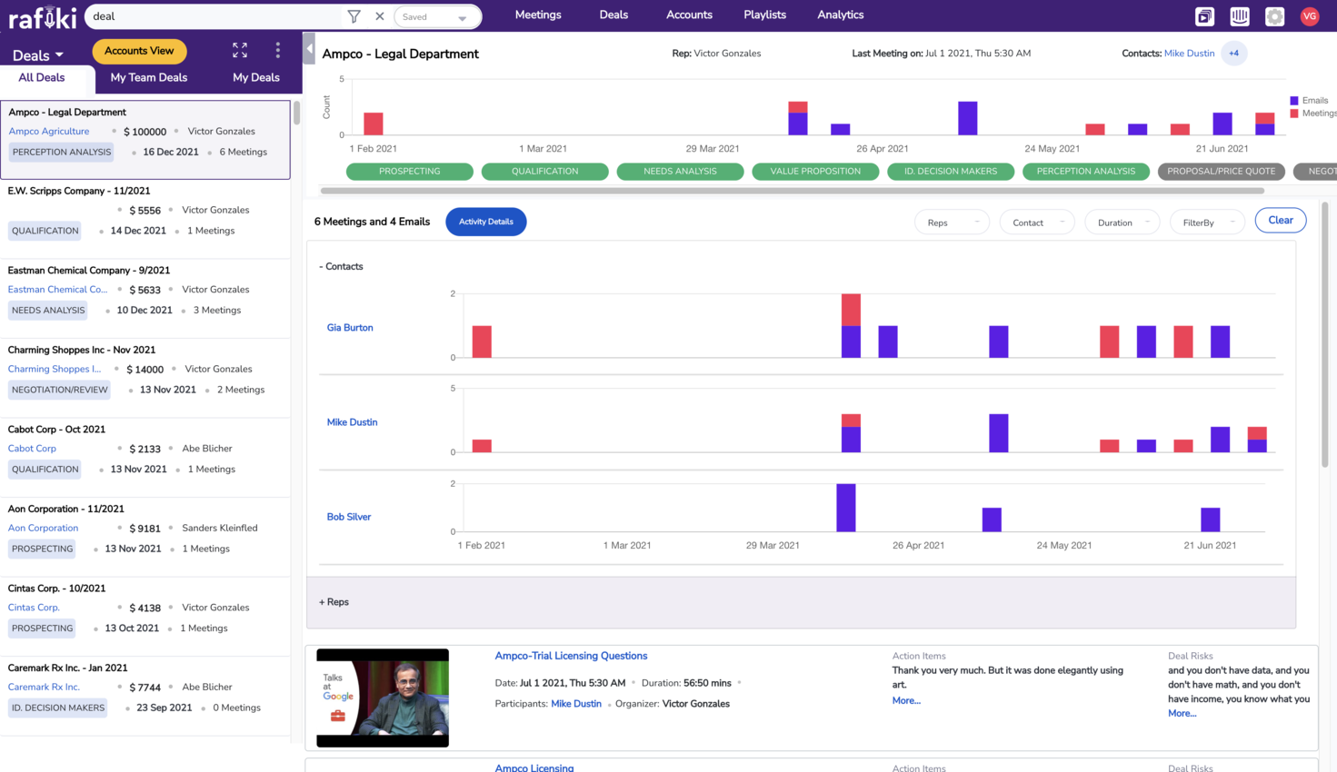The image size is (1337, 772).
Task: Click the Clear filters button
Action: point(1281,221)
